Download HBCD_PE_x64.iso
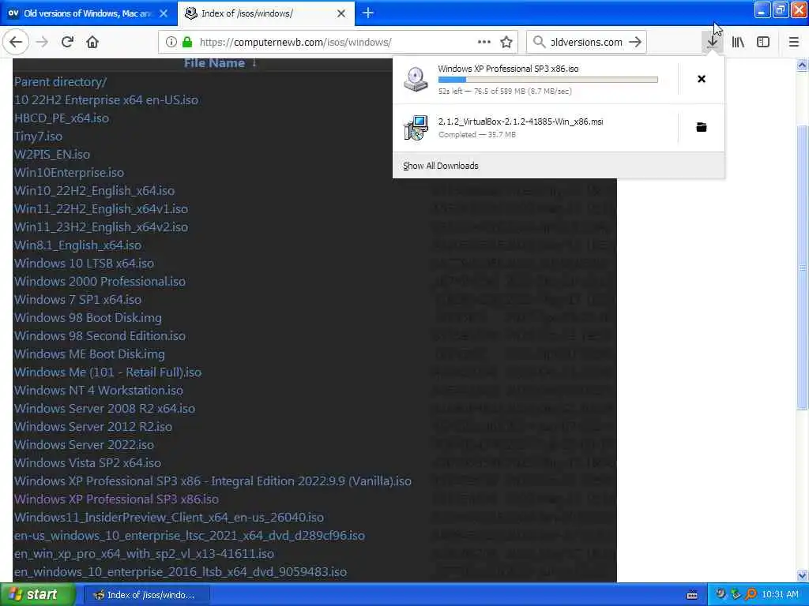Viewport: 809px width, 606px height. pyautogui.click(x=62, y=118)
